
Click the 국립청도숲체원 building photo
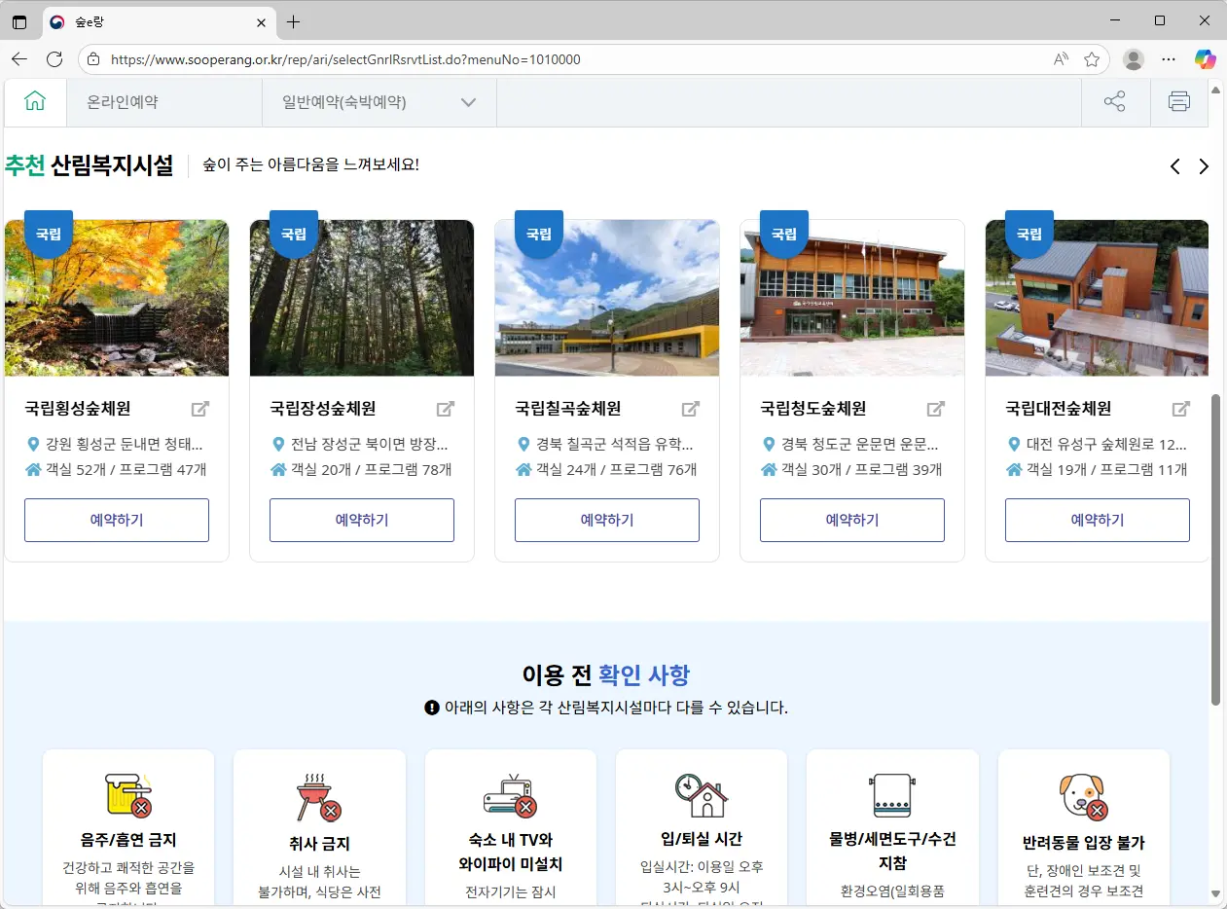(x=852, y=297)
